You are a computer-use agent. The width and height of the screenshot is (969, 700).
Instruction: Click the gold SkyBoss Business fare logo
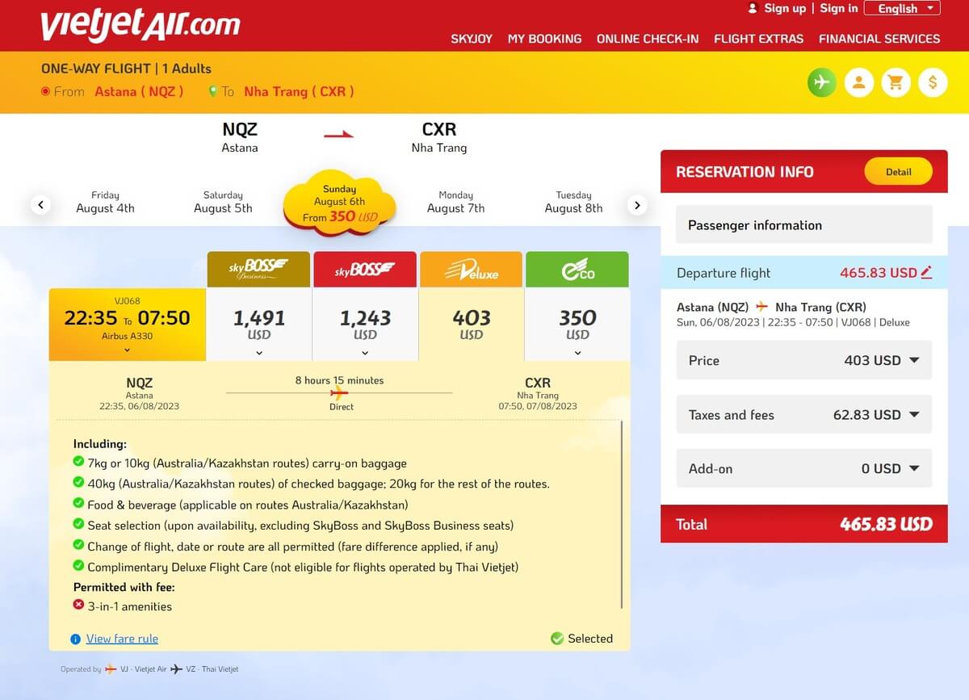258,270
